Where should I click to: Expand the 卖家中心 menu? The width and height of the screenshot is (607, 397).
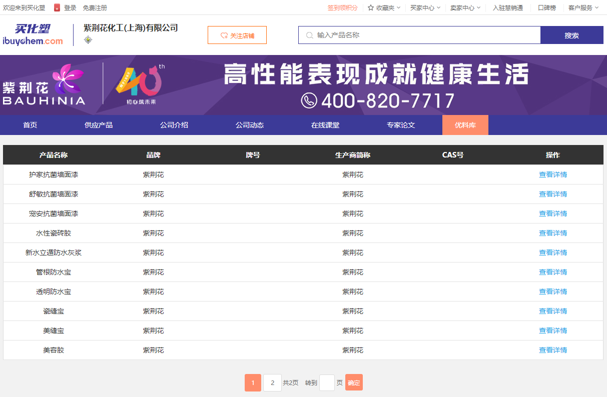coord(465,7)
